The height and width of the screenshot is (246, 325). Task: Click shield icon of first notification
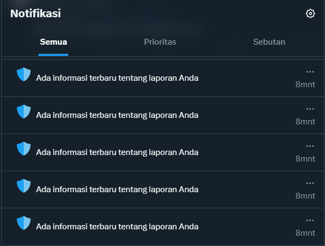tap(24, 74)
